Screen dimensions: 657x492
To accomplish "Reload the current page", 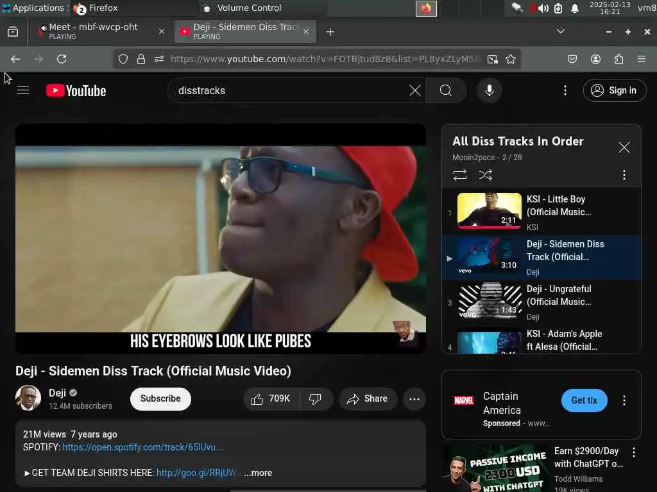I will click(x=62, y=59).
